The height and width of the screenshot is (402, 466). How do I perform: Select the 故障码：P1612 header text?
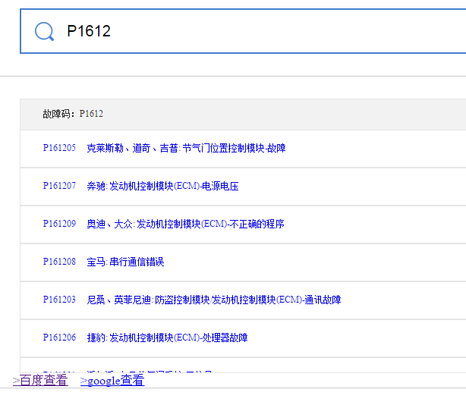point(73,114)
